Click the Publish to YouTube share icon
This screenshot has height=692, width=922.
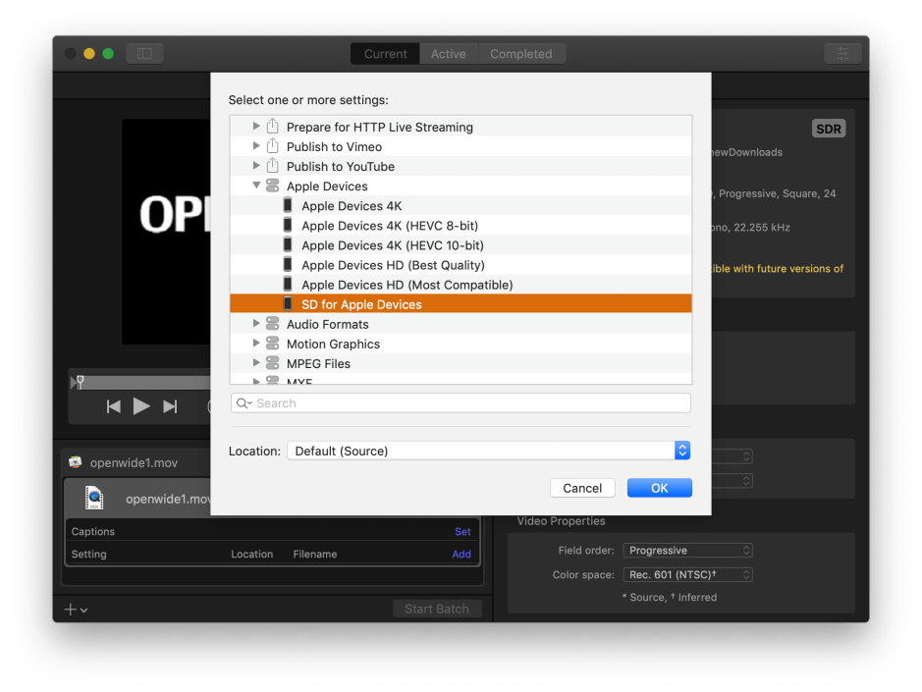point(271,166)
